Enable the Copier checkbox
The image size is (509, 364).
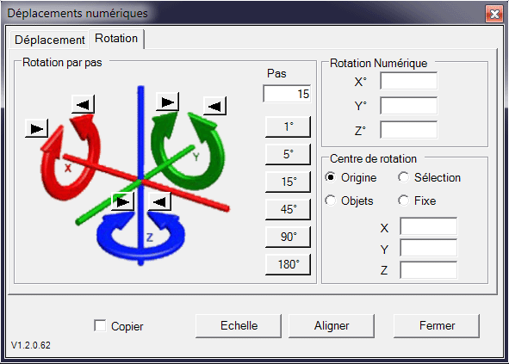(100, 326)
